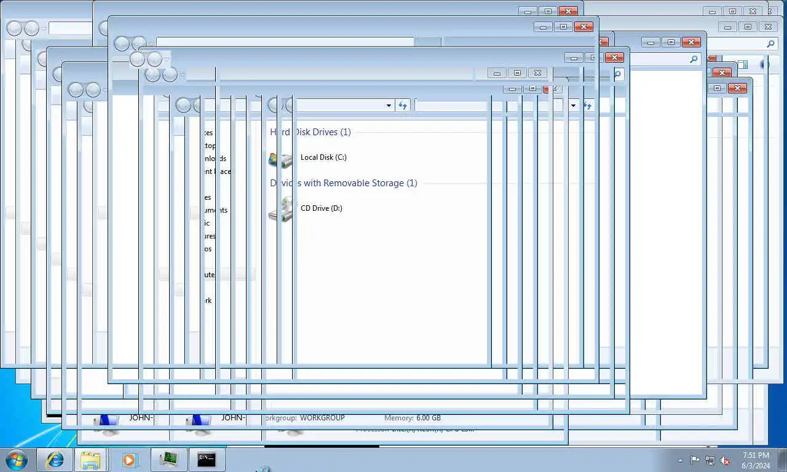Launch Internet Explorer from the taskbar

pyautogui.click(x=55, y=460)
